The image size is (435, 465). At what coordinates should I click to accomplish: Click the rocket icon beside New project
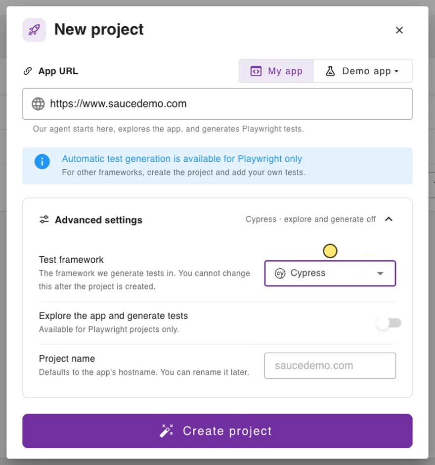click(34, 30)
